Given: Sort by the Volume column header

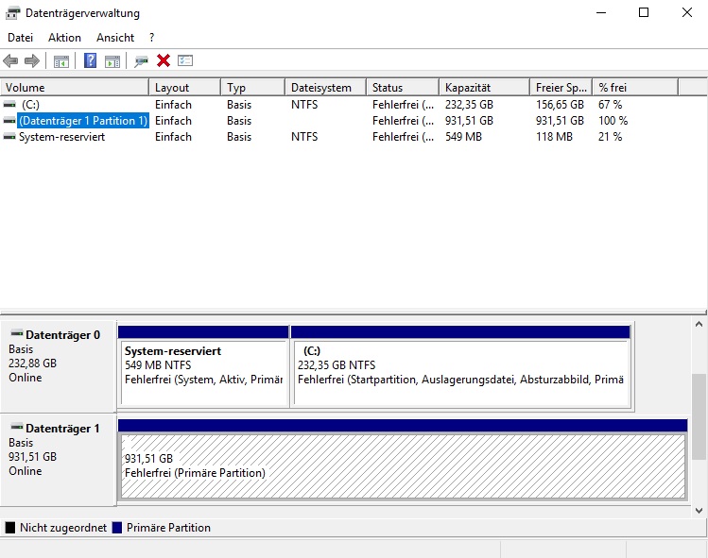Looking at the screenshot, I should [x=75, y=88].
